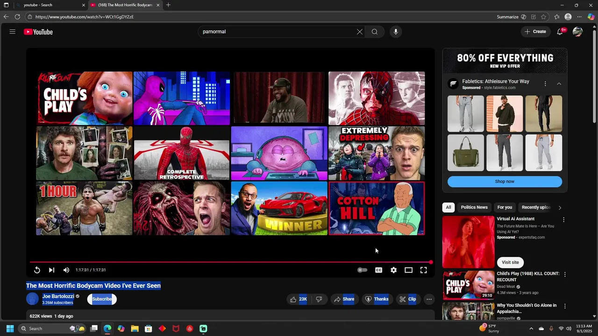
Task: Open the Create button
Action: point(535,32)
